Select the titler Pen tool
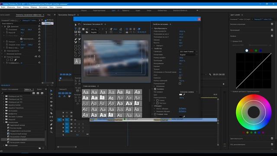 (x=76, y=39)
